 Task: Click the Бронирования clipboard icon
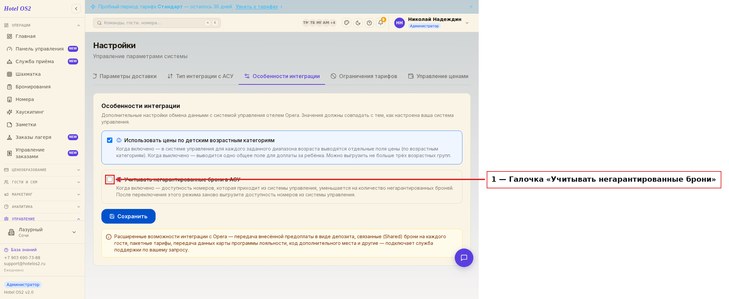pyautogui.click(x=10, y=87)
